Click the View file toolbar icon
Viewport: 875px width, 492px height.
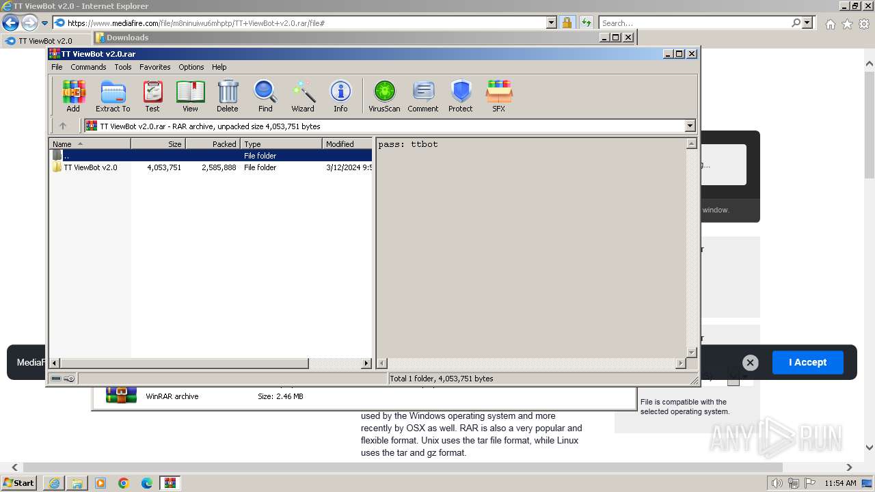(x=190, y=96)
